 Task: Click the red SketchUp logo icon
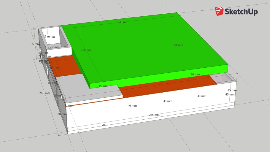[x=219, y=11]
